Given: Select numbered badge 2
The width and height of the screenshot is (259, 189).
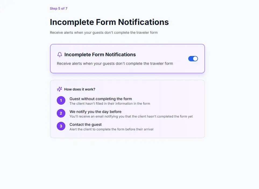Looking at the screenshot, I should (61, 113).
